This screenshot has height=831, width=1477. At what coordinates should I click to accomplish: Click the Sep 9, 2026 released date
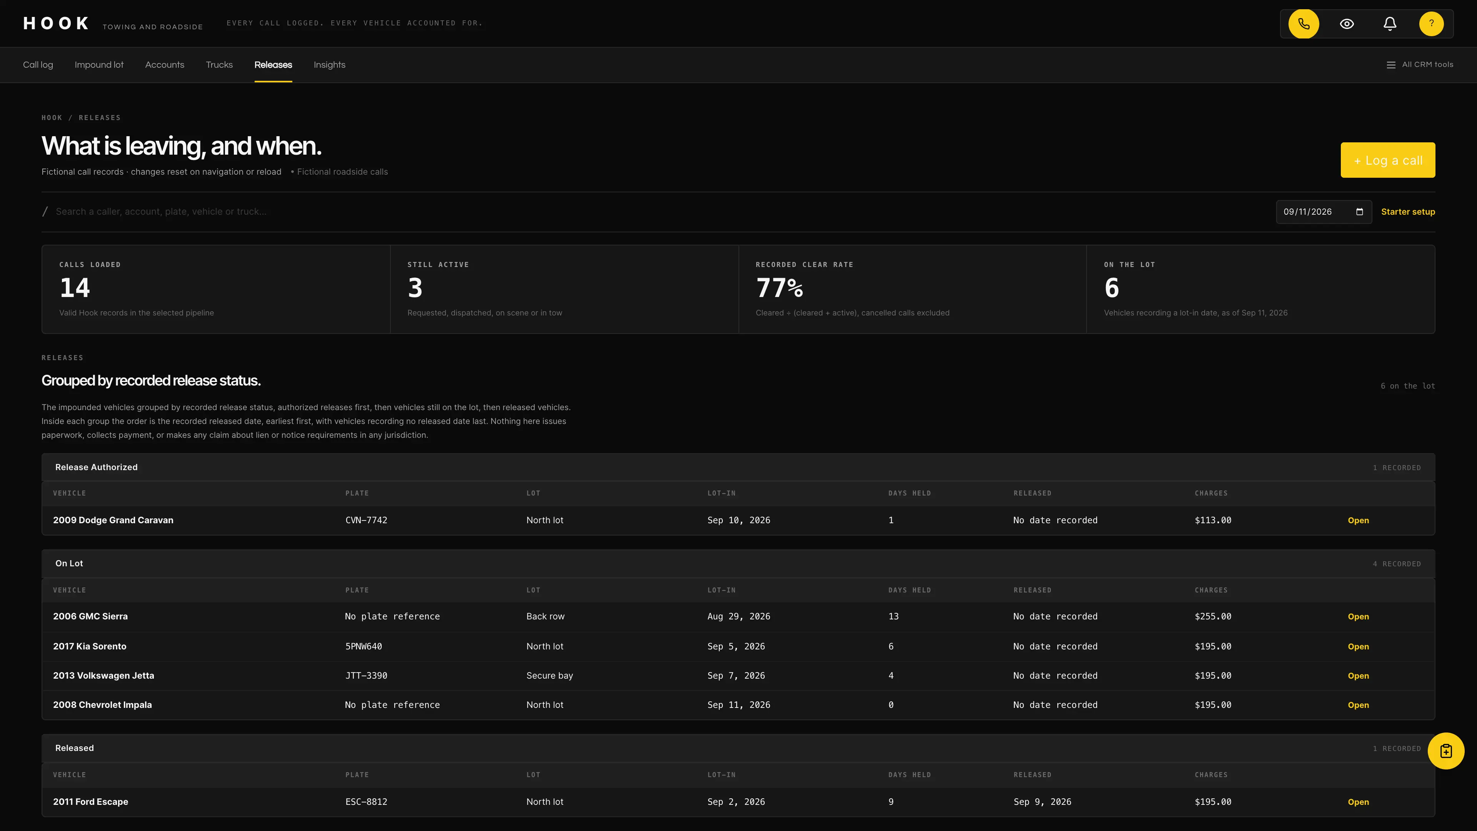click(x=1042, y=802)
